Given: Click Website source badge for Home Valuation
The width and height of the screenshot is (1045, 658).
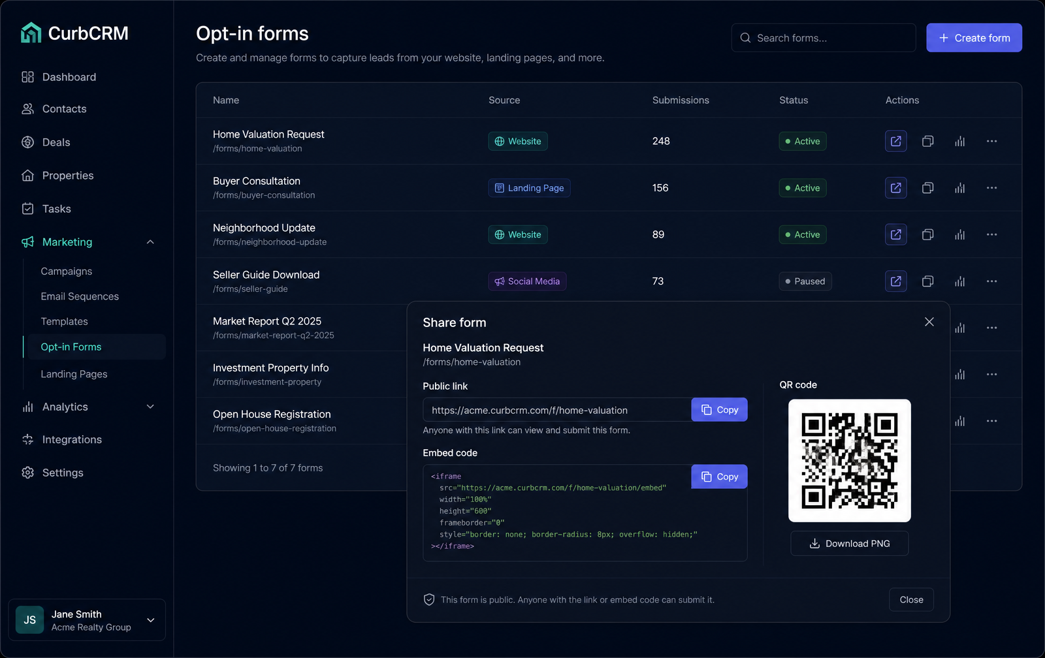Looking at the screenshot, I should pos(518,141).
